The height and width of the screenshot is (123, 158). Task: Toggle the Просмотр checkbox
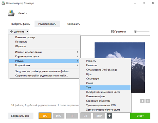click(112, 32)
